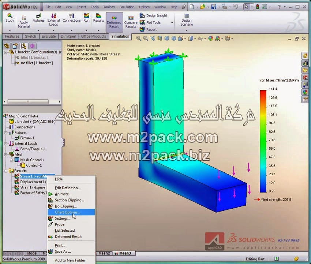This screenshot has width=311, height=264.
Task: Open DimXpertManager tab icon
Action: [32, 46]
